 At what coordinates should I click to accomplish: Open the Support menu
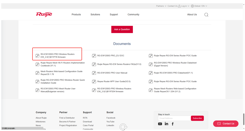coord(114,15)
